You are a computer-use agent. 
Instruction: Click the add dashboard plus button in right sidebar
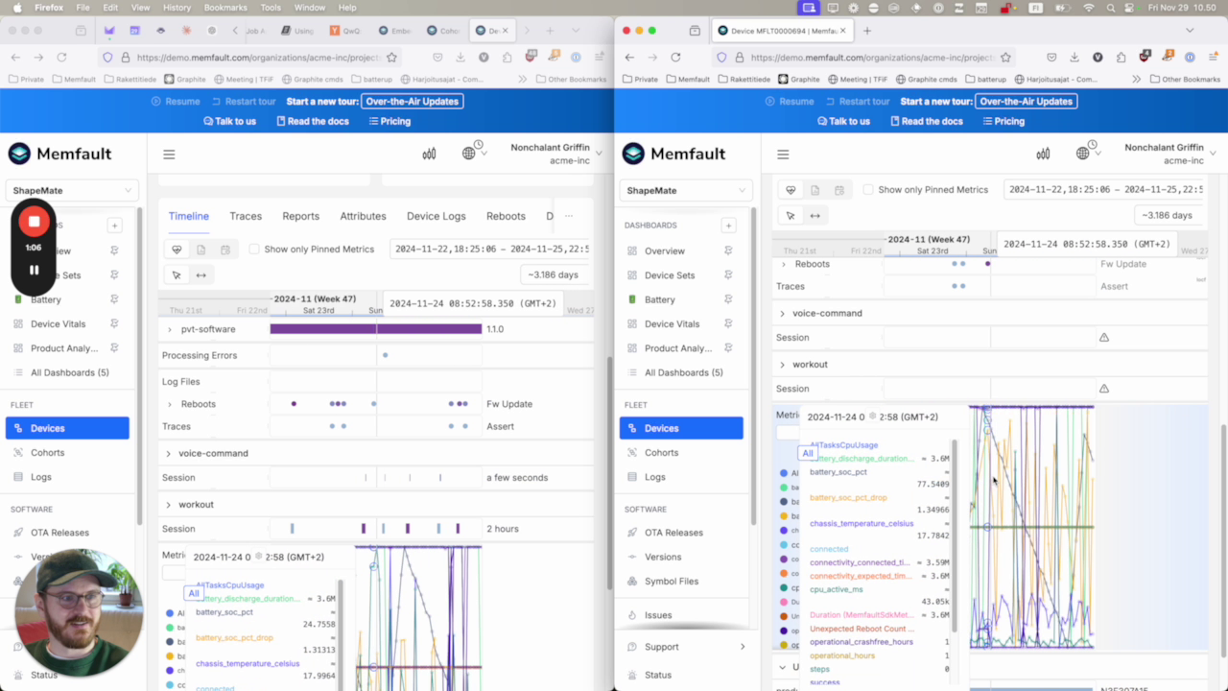[x=728, y=226]
